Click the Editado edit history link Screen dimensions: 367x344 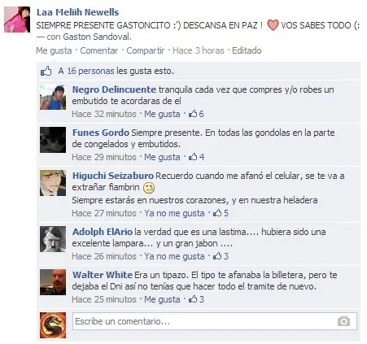pyautogui.click(x=247, y=50)
